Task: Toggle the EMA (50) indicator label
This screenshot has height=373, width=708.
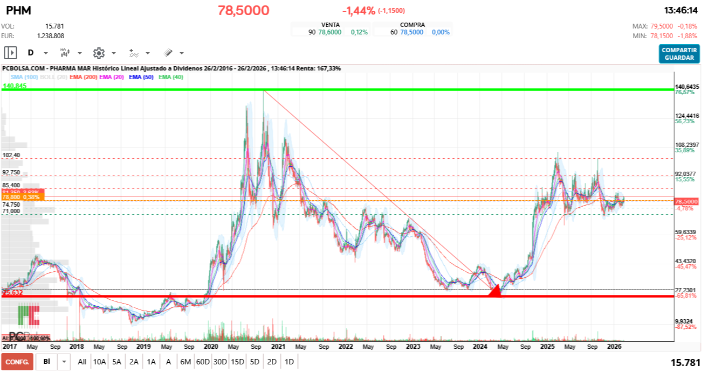Action: click(x=142, y=77)
